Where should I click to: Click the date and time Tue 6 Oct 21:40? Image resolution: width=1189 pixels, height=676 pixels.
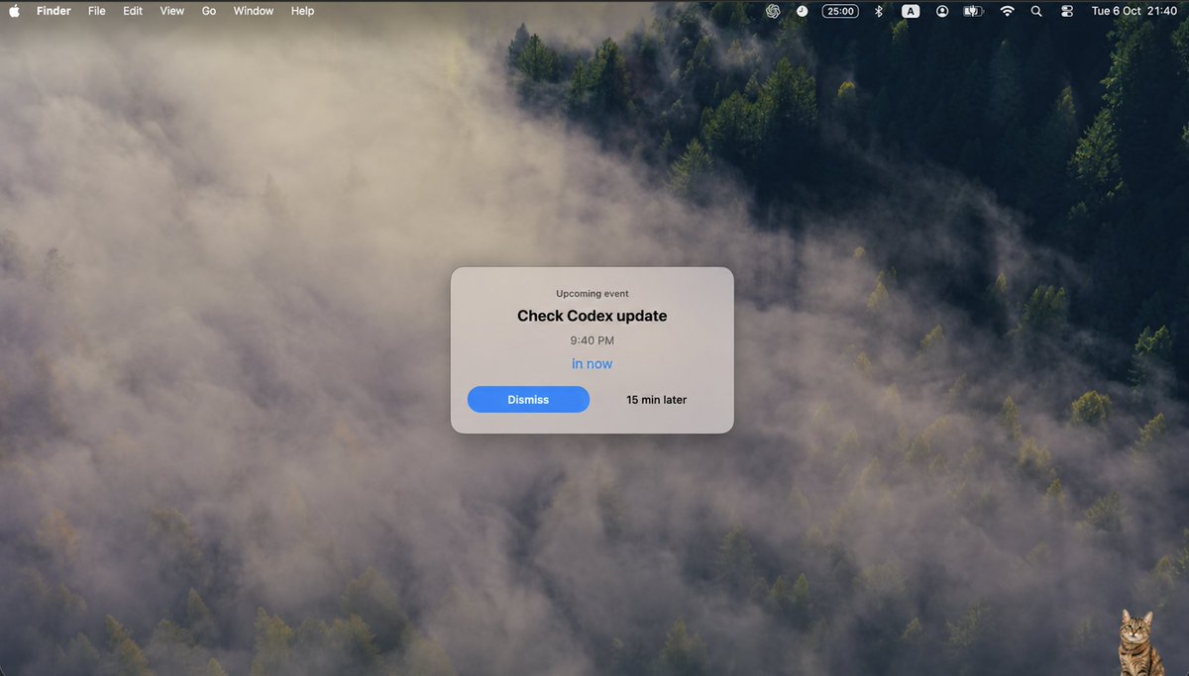point(1134,11)
